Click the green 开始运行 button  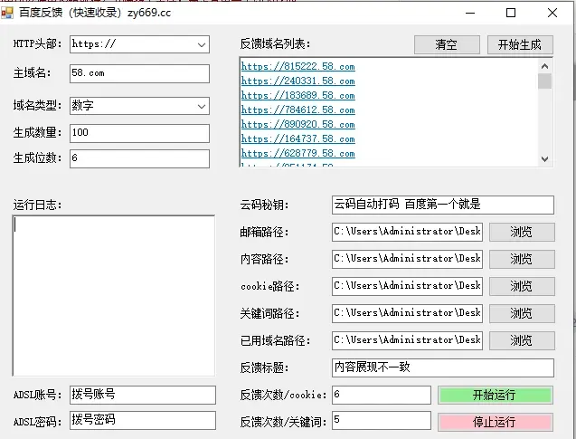point(494,396)
